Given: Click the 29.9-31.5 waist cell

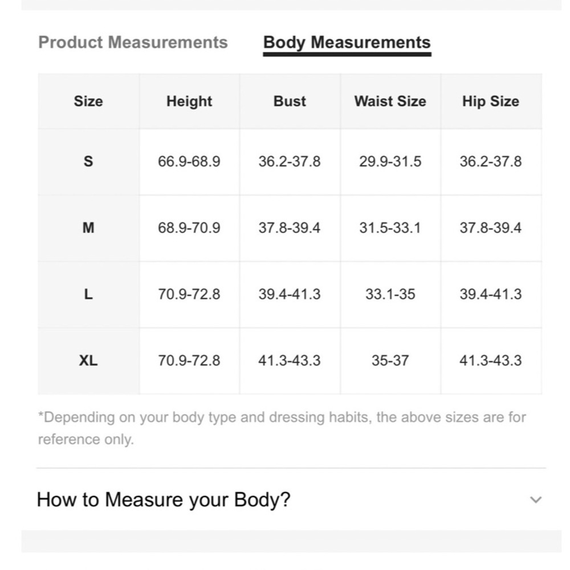Looking at the screenshot, I should pyautogui.click(x=390, y=161).
